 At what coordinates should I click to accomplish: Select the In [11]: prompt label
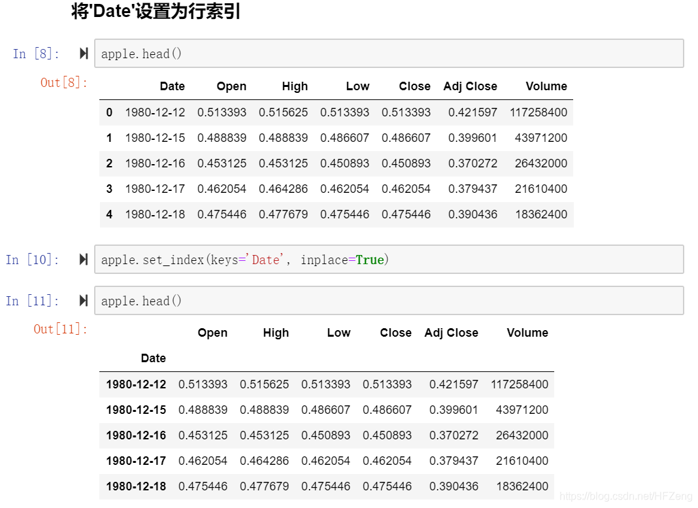click(33, 301)
